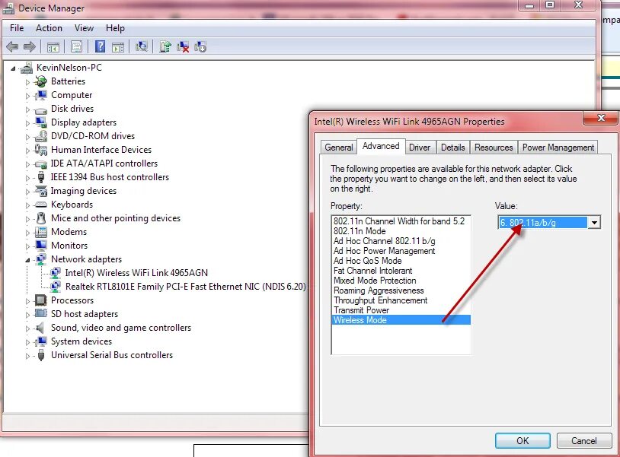The image size is (620, 457).
Task: Click the Action Pane toggle toolbar icon
Action: (x=118, y=47)
